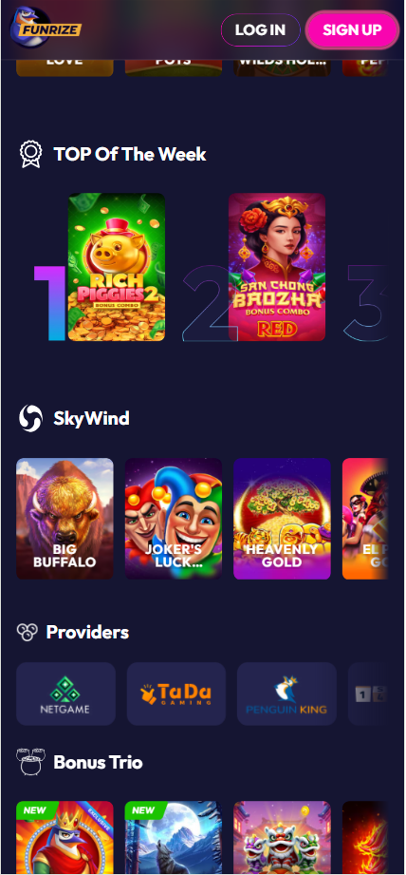The height and width of the screenshot is (875, 406).
Task: Click the partially visible fourth provider tile
Action: coord(367,694)
